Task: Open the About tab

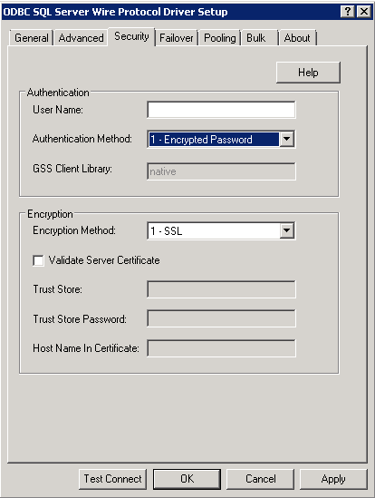Action: pos(297,38)
